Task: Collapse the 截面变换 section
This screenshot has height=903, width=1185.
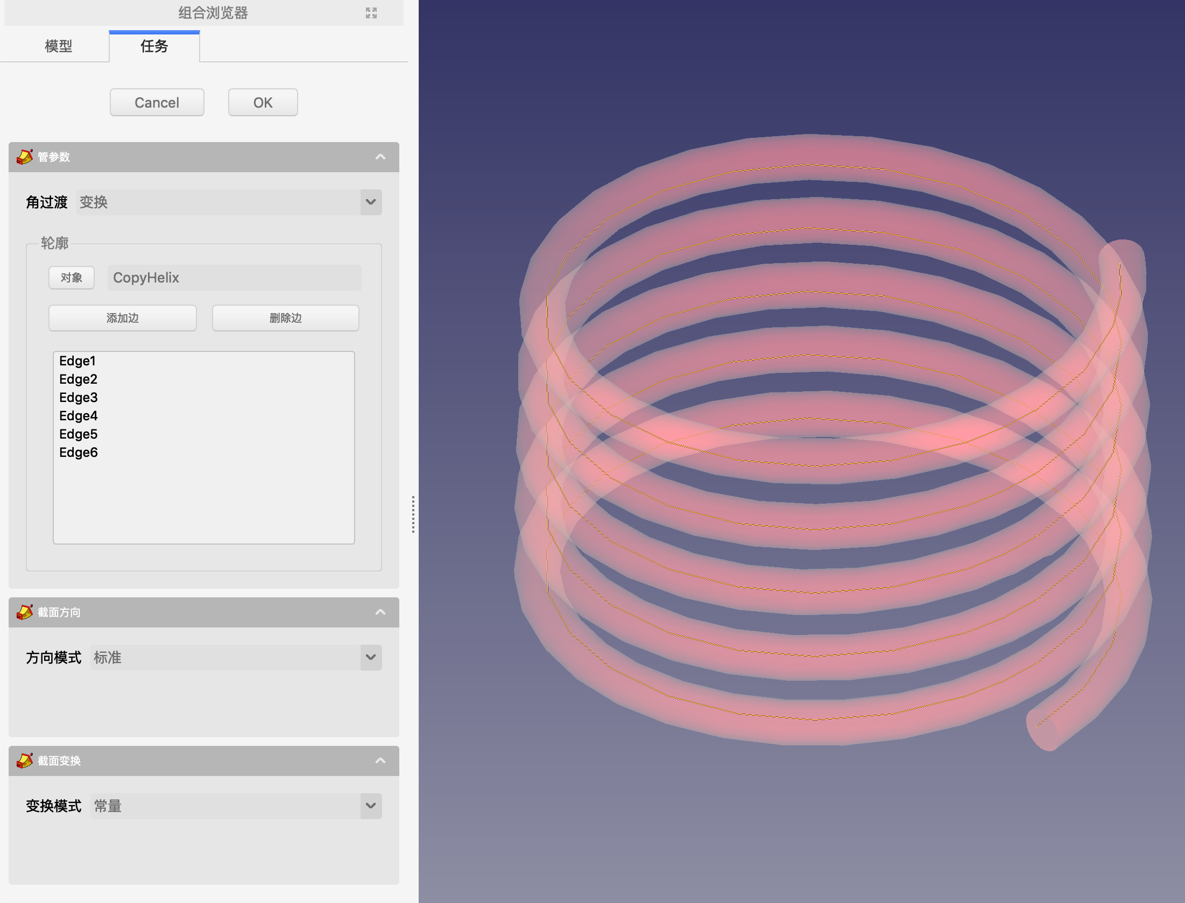Action: tap(380, 760)
